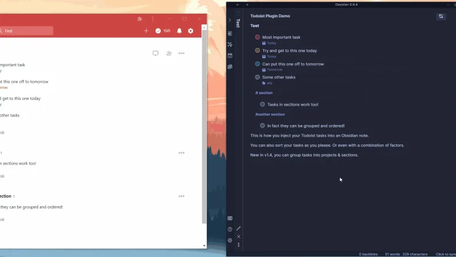Click the paragraph about injecting Todoist tasks

click(x=310, y=135)
